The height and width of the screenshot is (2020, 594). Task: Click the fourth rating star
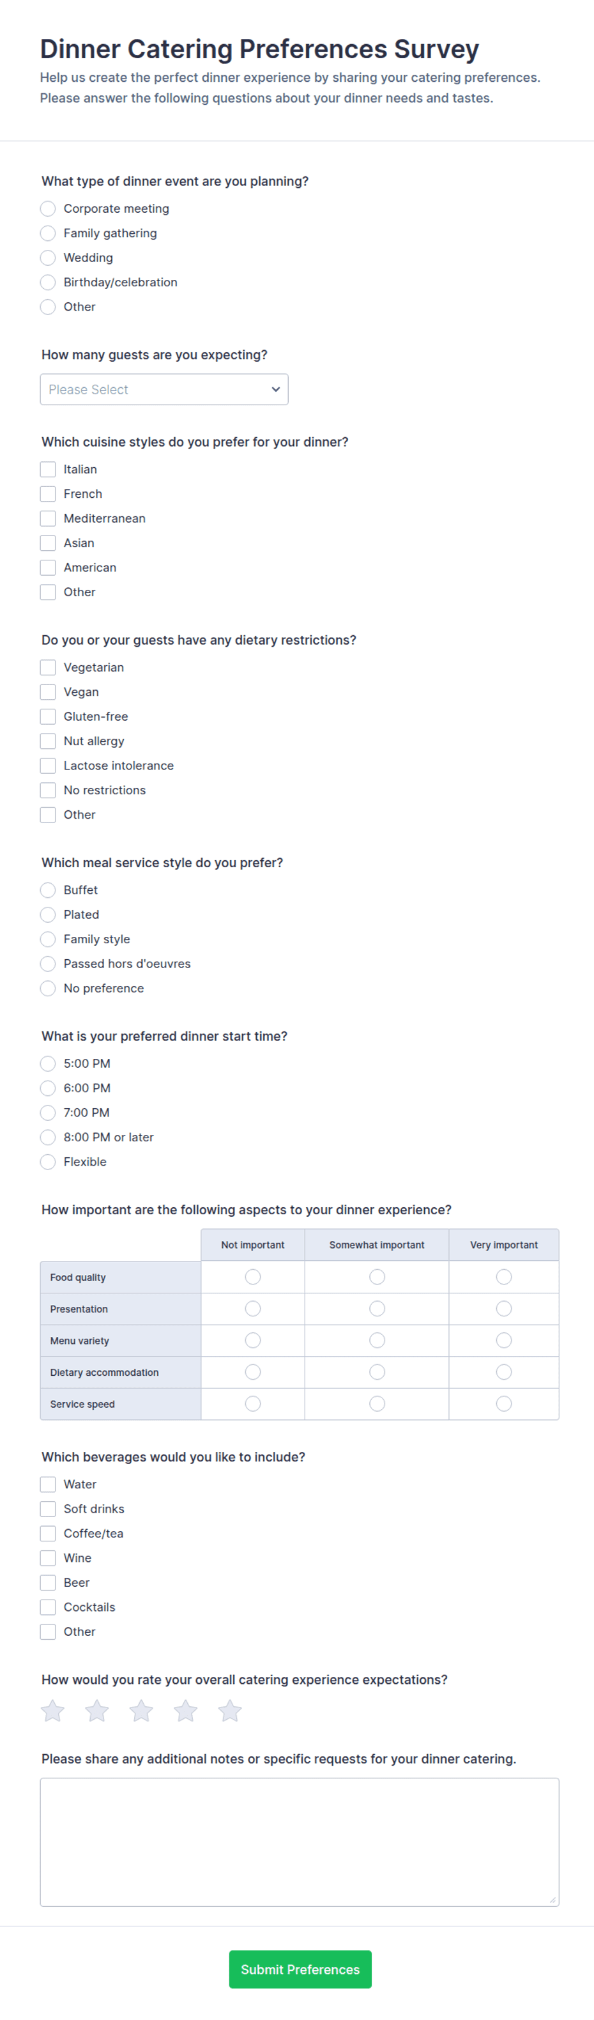tap(186, 1710)
